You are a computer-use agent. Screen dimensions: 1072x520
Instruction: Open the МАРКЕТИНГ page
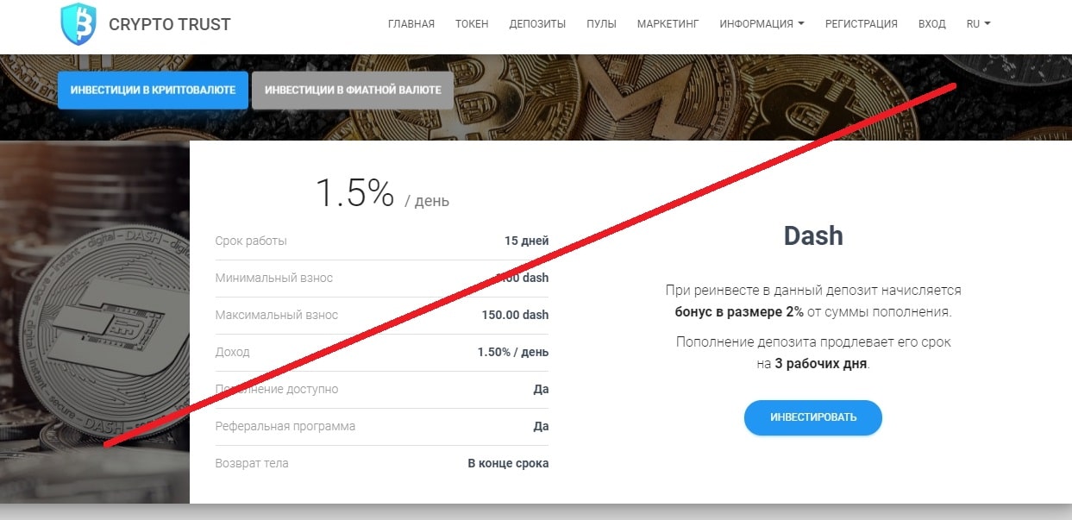click(668, 24)
